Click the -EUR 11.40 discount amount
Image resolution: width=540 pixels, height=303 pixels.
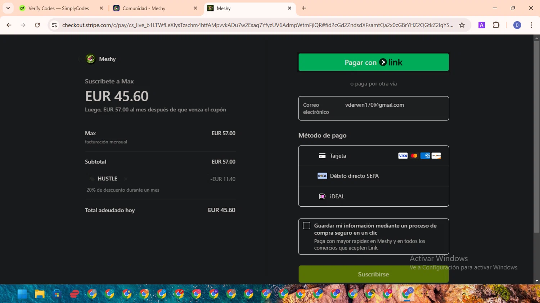coord(223,179)
